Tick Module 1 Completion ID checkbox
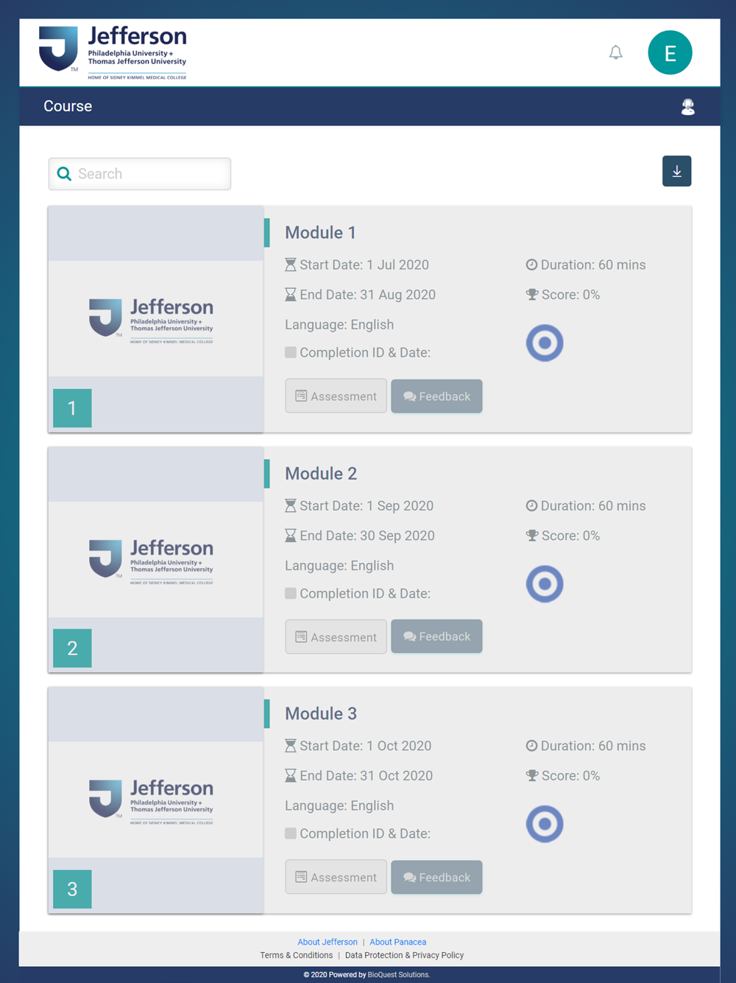736x983 pixels. [x=291, y=352]
